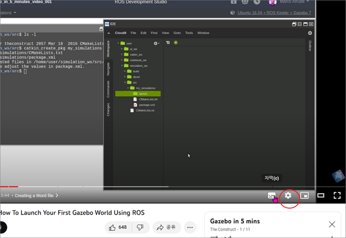Expand the notebook_ws folder arrow
This screenshot has width=346, height=238.
122,60
